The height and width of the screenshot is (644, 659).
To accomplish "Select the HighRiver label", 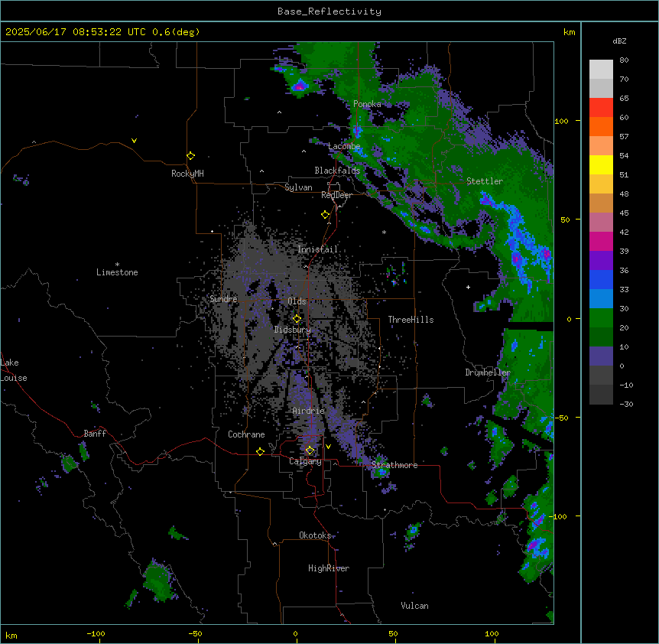I will tap(329, 568).
